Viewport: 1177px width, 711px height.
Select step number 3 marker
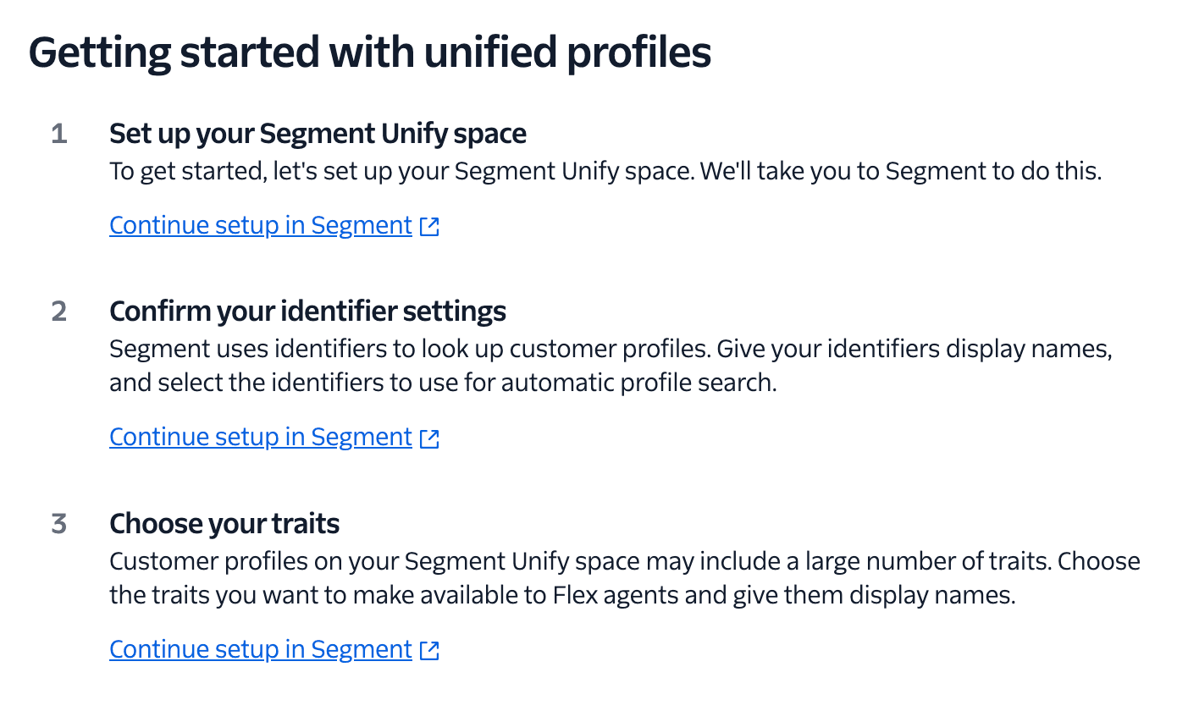(x=58, y=524)
